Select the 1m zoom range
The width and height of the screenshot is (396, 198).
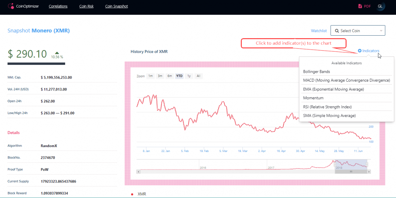coord(150,76)
